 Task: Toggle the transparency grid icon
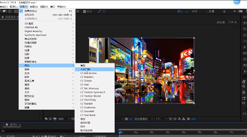(131, 119)
